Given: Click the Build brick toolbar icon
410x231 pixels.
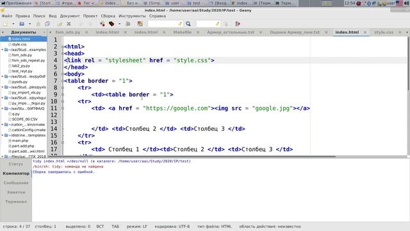Looking at the screenshot, I should pyautogui.click(x=111, y=24).
